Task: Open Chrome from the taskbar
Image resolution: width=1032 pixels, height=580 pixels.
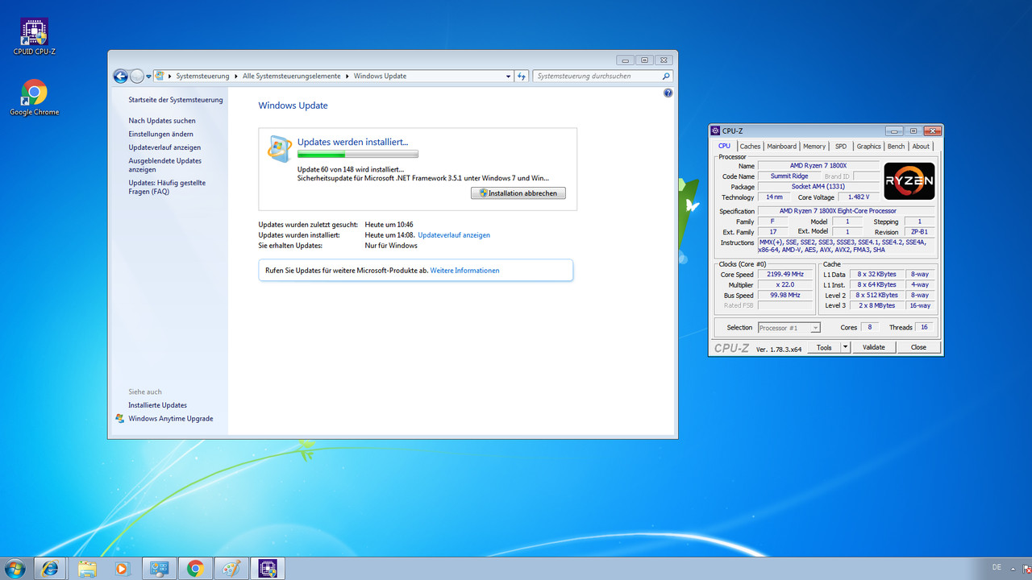Action: pyautogui.click(x=195, y=568)
